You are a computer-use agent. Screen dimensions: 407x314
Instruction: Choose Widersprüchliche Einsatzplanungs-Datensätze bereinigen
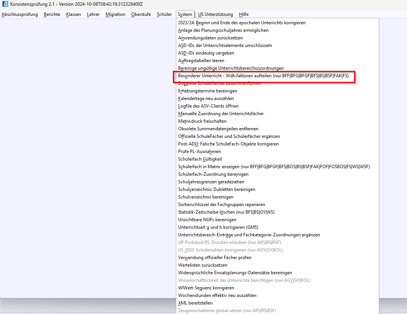click(278, 272)
